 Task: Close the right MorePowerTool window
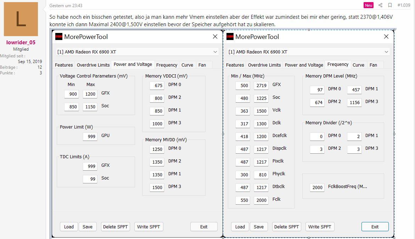tap(386, 37)
